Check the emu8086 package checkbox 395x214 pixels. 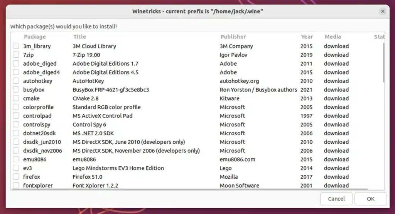[16, 159]
